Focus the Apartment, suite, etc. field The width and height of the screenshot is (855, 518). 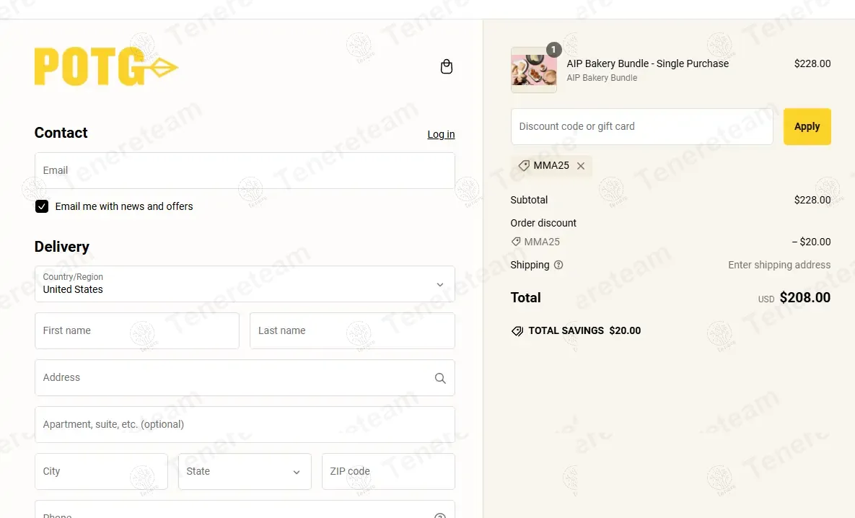[x=245, y=425]
